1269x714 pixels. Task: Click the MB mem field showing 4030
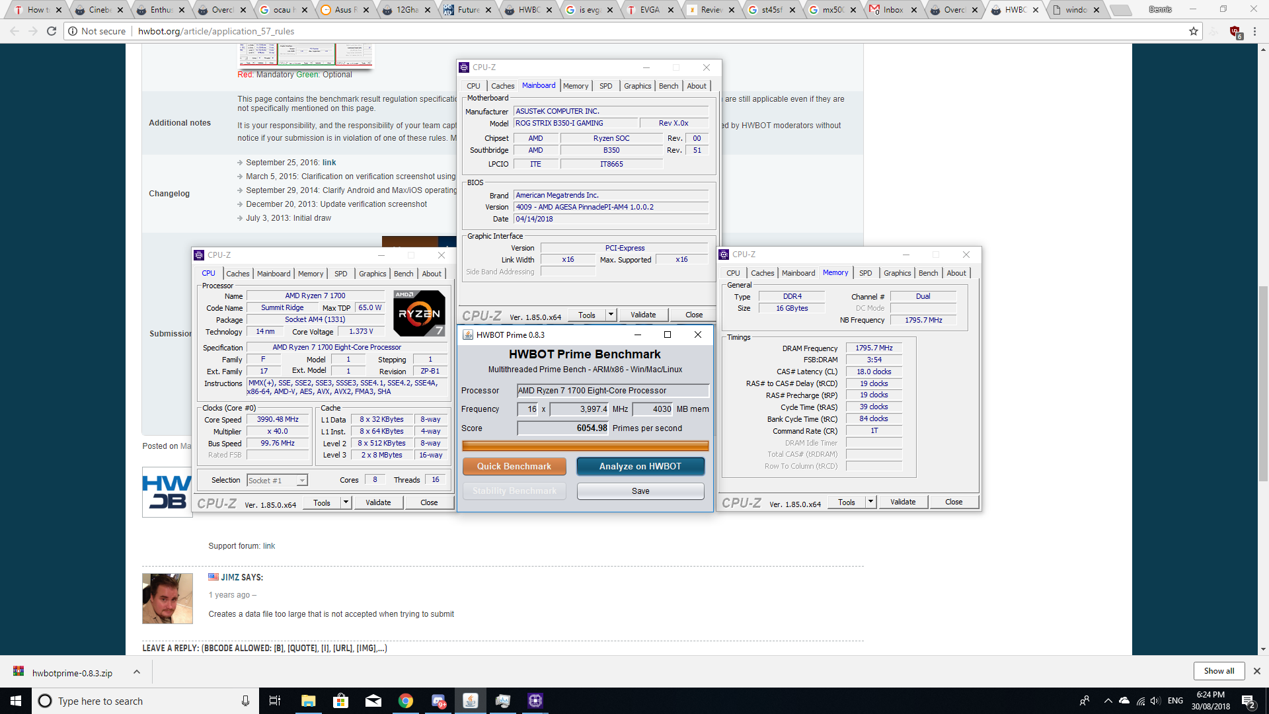coord(653,409)
